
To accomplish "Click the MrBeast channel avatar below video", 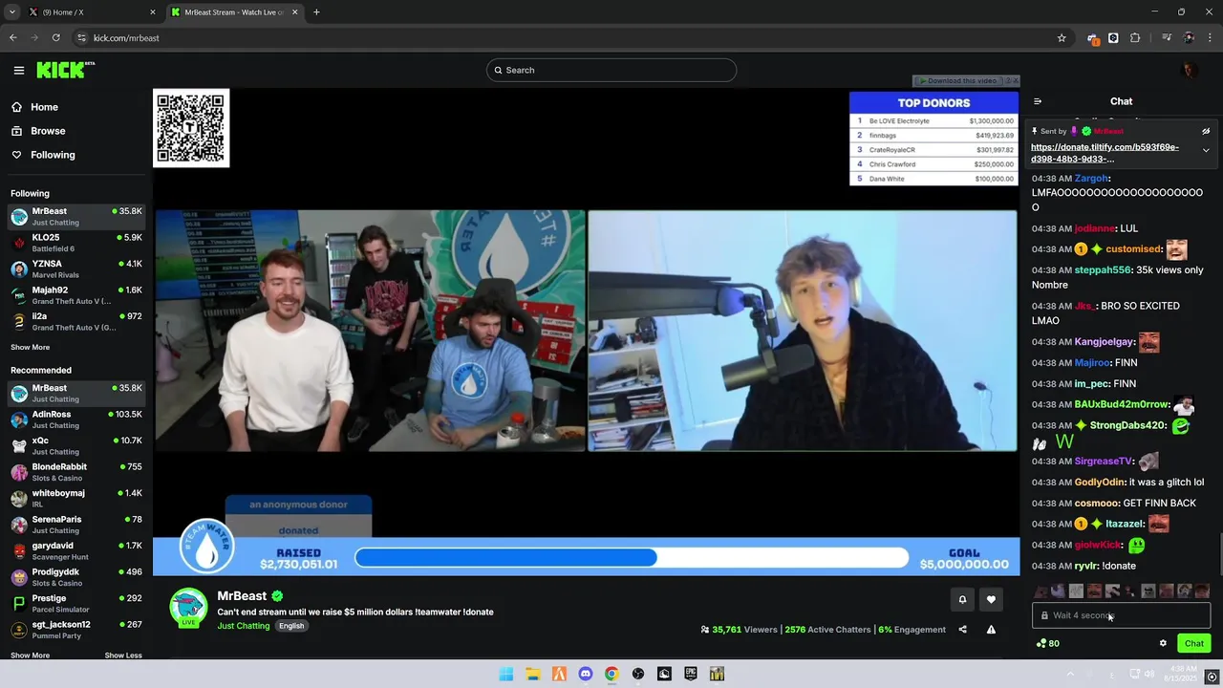I will click(x=188, y=607).
